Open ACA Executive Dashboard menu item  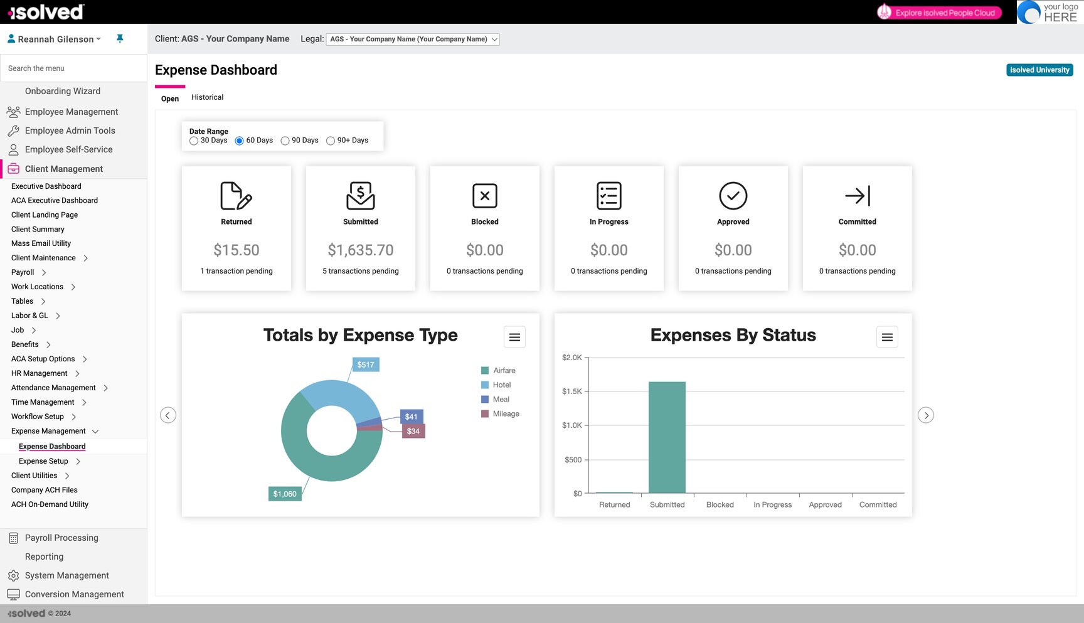pos(55,201)
